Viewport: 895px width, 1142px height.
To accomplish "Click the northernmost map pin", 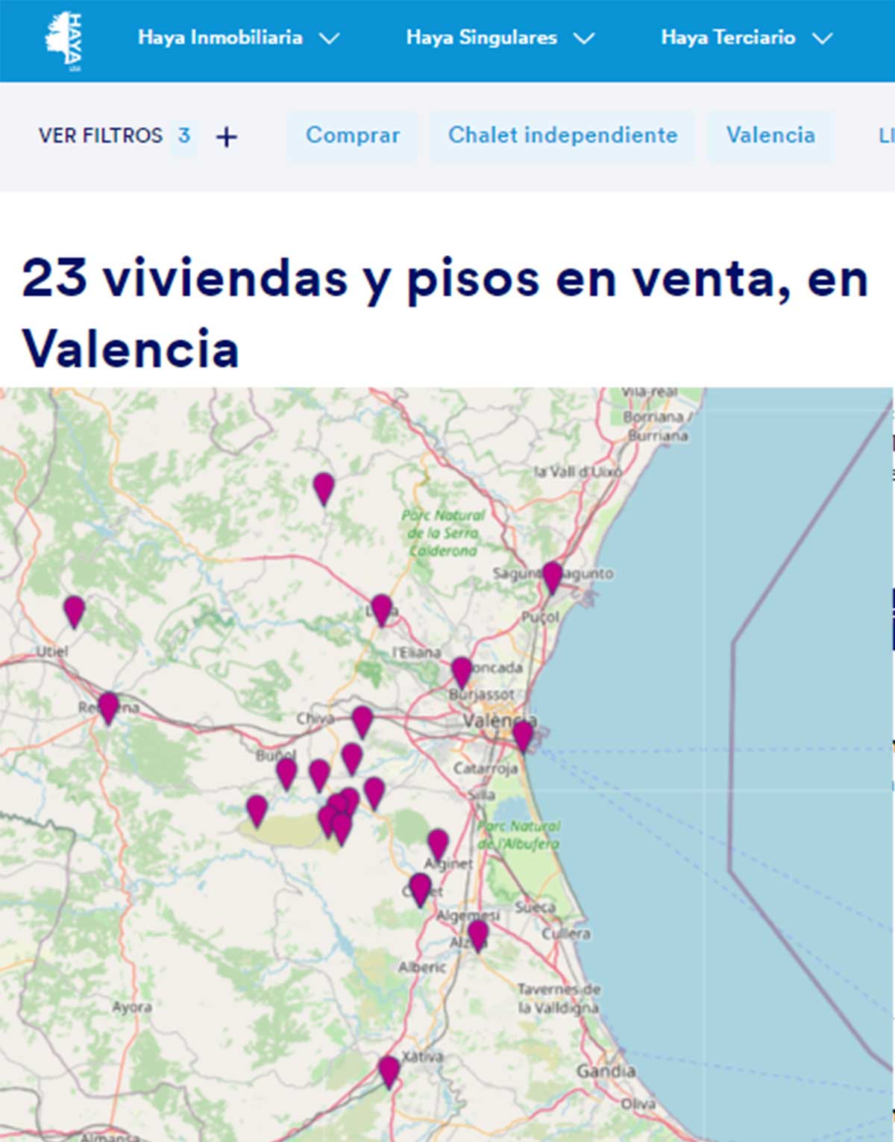I will click(x=323, y=487).
